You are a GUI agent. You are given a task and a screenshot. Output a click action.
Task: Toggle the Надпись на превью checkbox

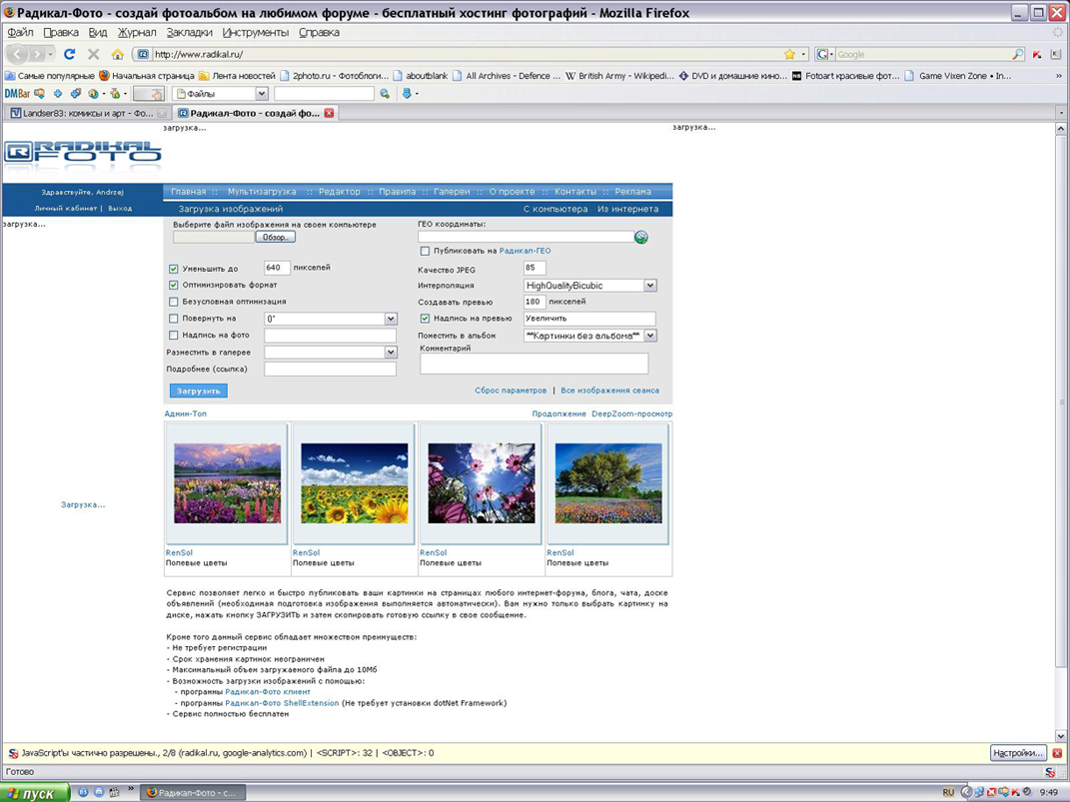coord(426,319)
